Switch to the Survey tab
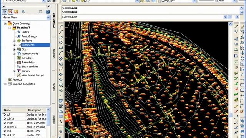 pyautogui.click(x=54, y=87)
